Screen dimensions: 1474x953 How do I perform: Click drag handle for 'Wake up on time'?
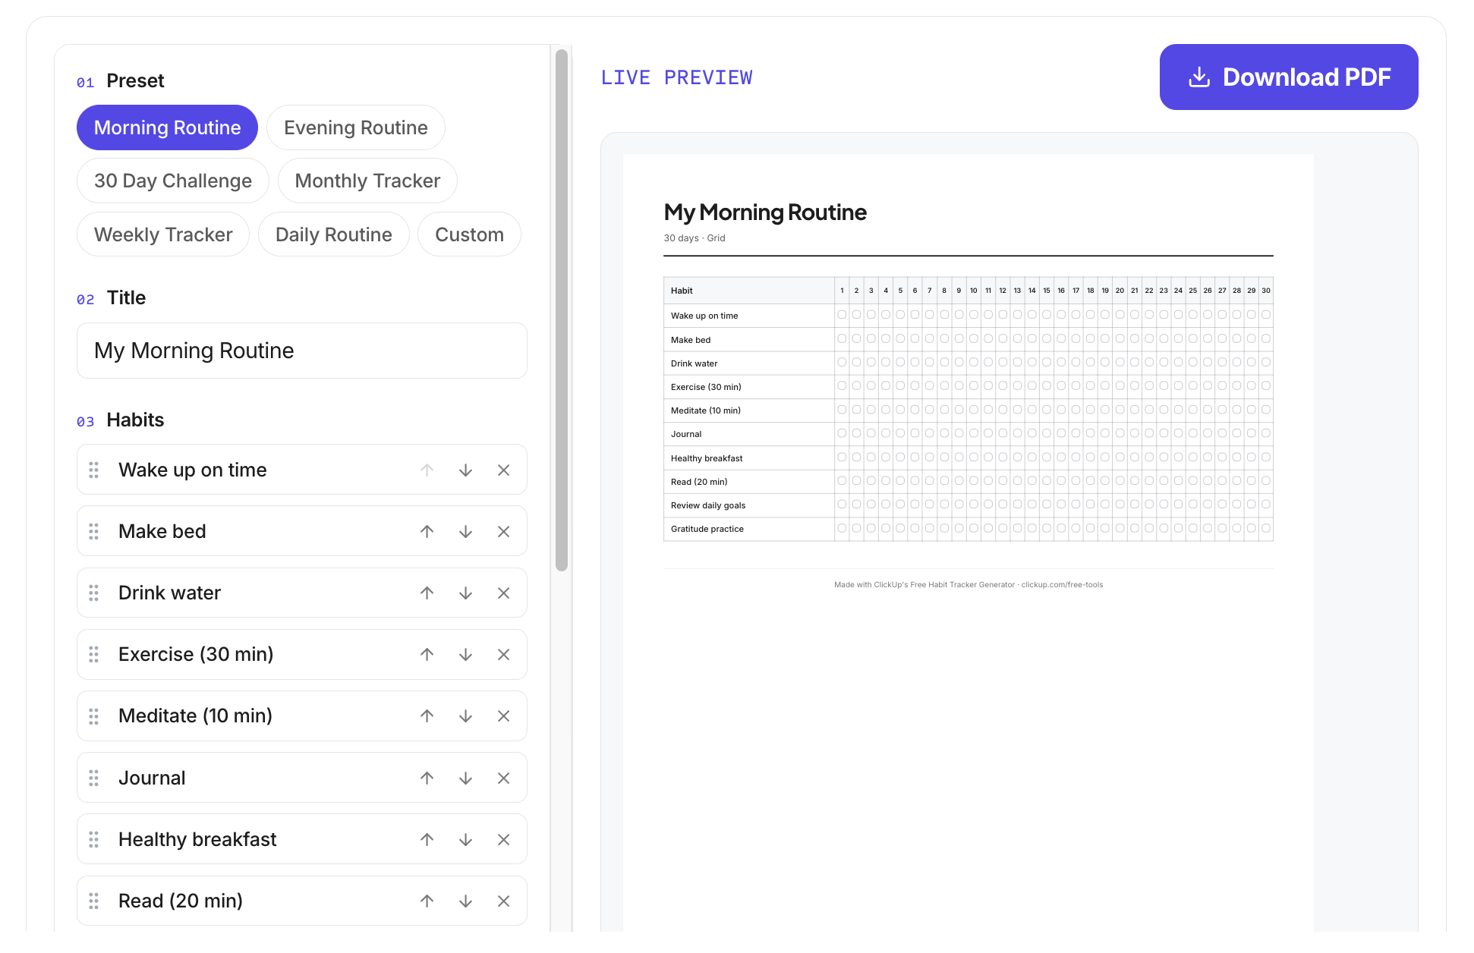pos(94,470)
